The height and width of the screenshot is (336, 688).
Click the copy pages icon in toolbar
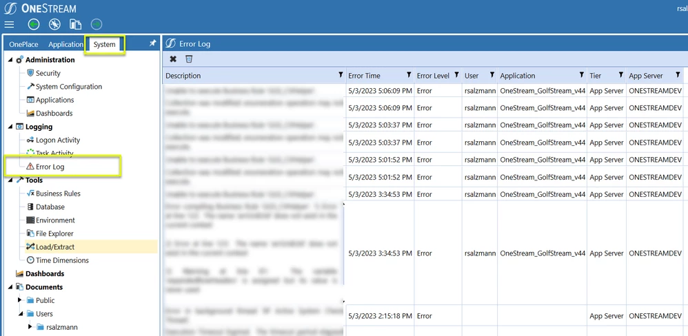pyautogui.click(x=75, y=25)
